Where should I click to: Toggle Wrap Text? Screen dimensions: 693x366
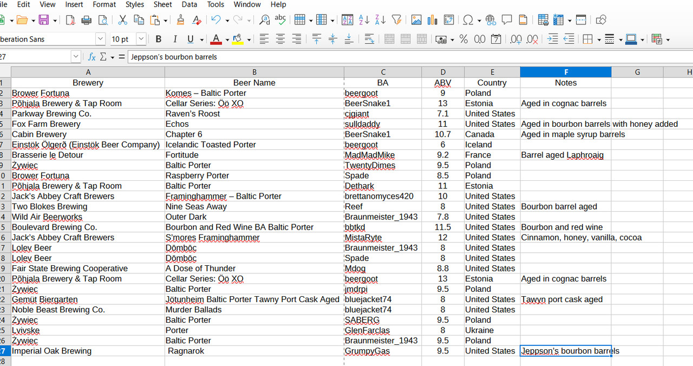pyautogui.click(x=370, y=39)
